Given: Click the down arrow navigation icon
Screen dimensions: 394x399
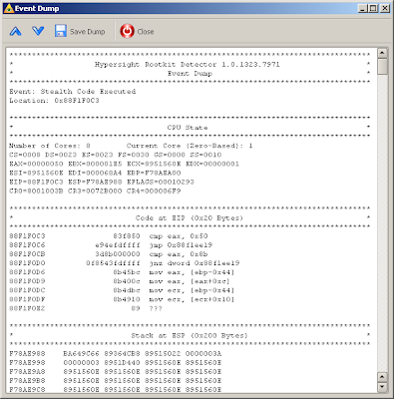Looking at the screenshot, I should pyautogui.click(x=38, y=31).
